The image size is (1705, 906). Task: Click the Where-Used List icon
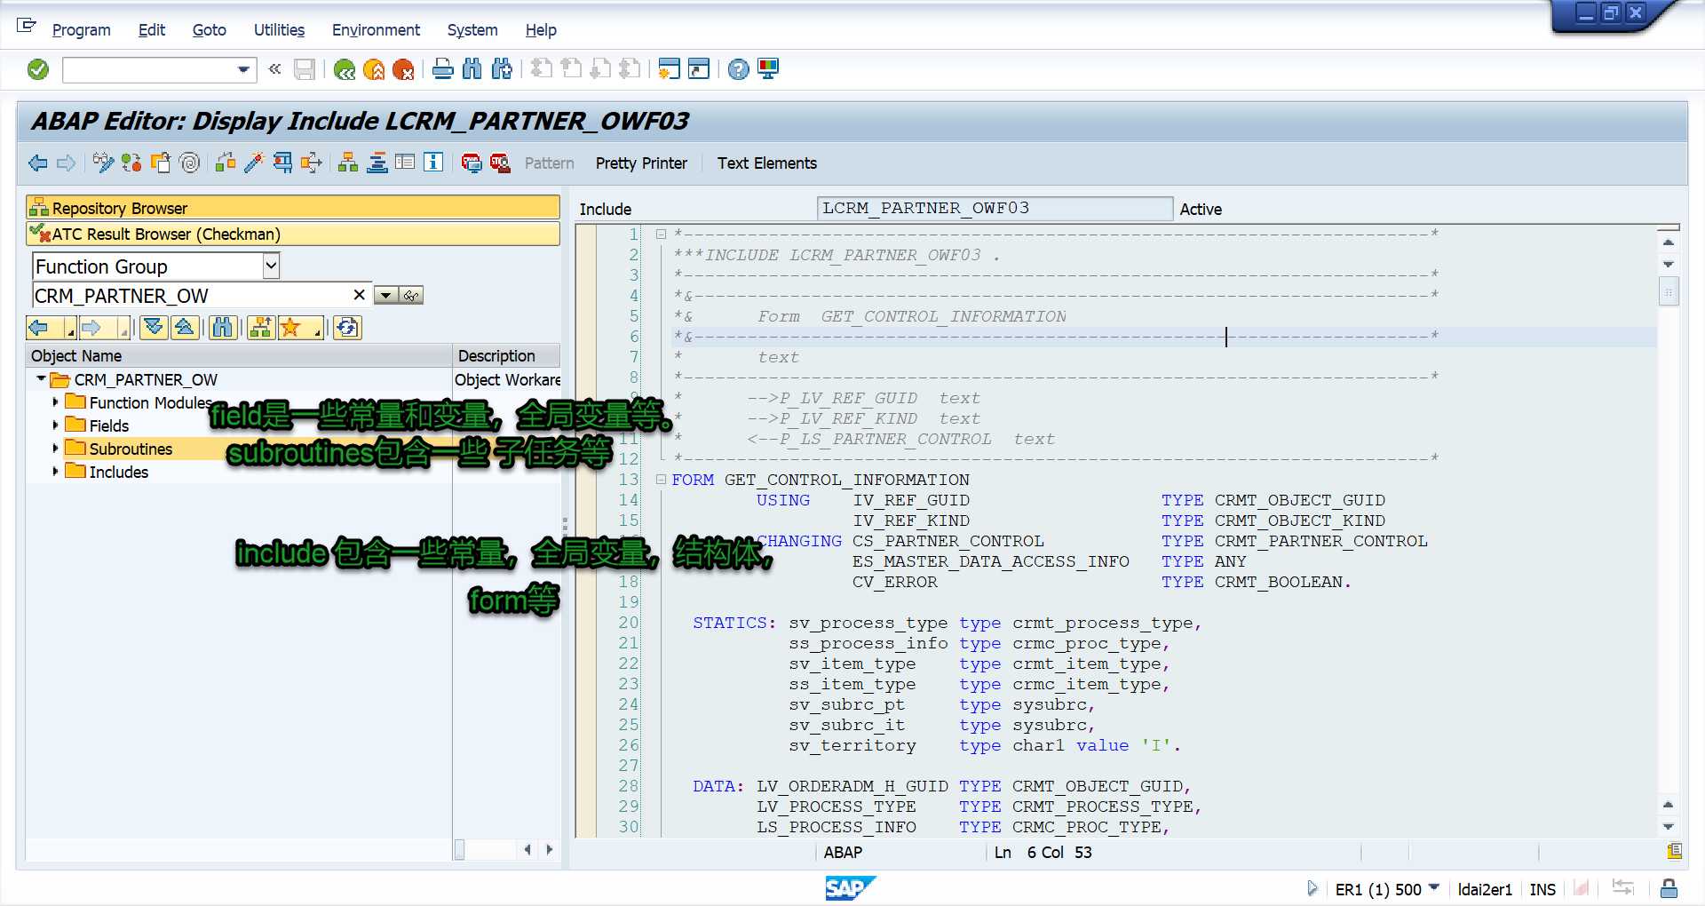point(311,163)
